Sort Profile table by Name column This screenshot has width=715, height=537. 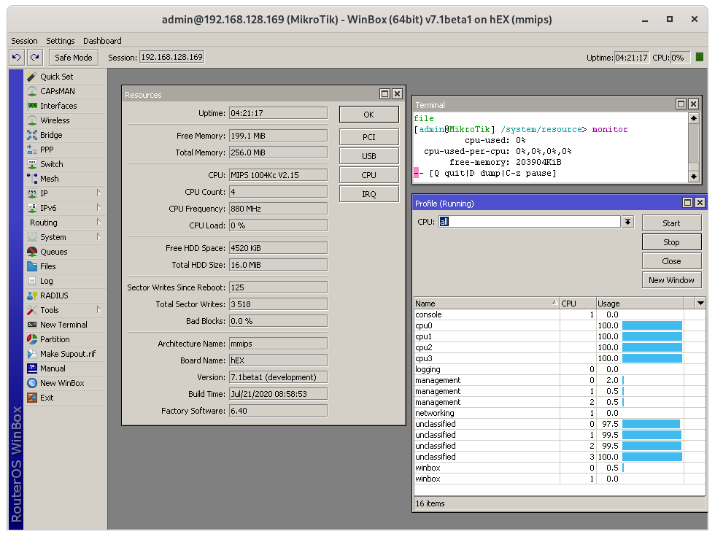pyautogui.click(x=487, y=303)
